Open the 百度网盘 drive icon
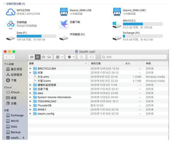The height and width of the screenshot is (142, 171). 11,24
